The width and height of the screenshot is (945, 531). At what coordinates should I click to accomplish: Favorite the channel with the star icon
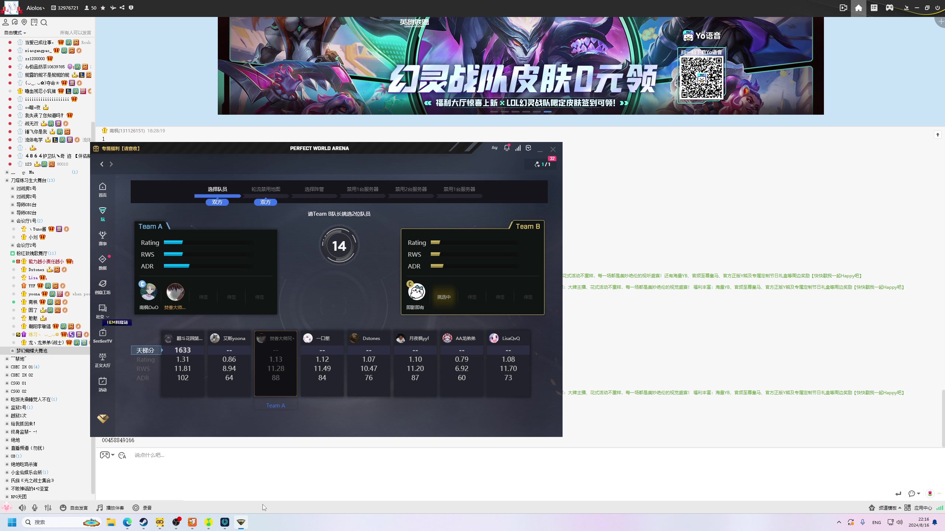(103, 8)
